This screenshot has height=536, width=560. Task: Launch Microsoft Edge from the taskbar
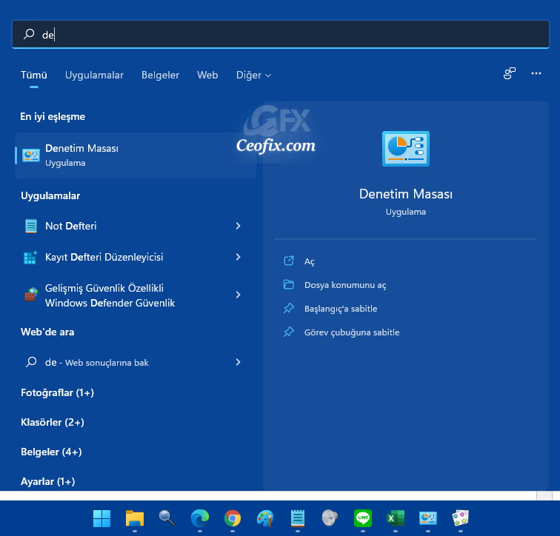pyautogui.click(x=200, y=518)
